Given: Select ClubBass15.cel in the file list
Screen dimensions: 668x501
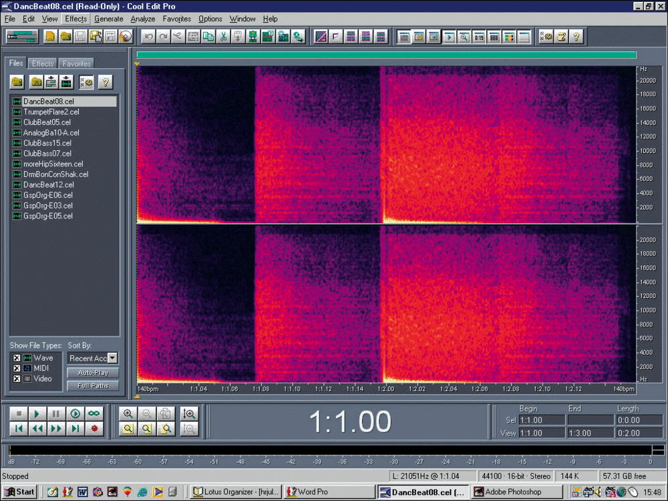Looking at the screenshot, I should (x=47, y=143).
